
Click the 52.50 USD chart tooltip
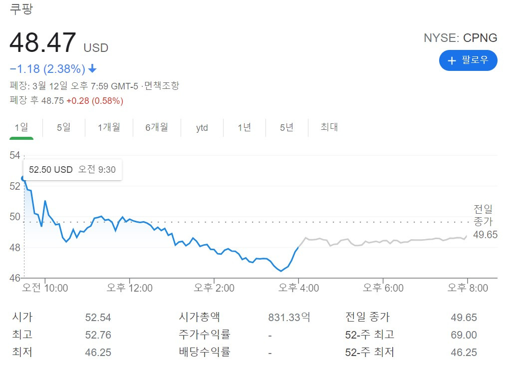point(72,170)
